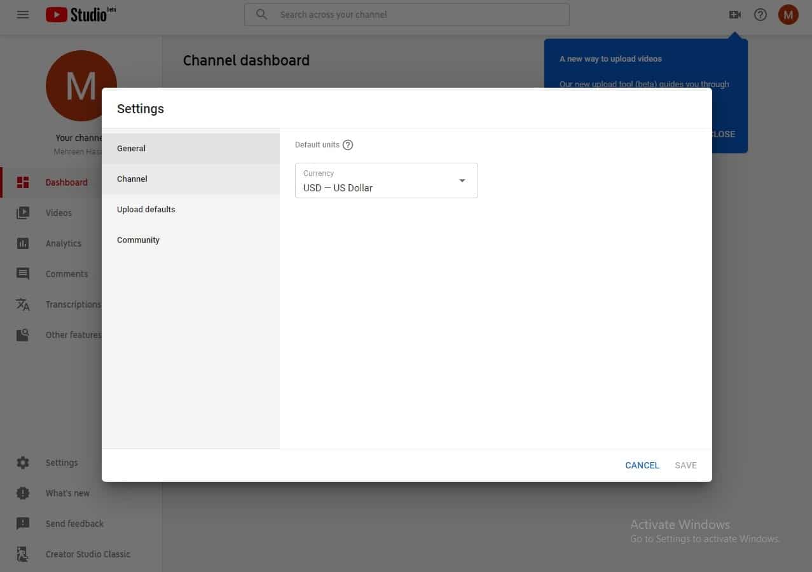Click the Creator Studio Classic icon
This screenshot has height=572, width=812.
23,554
